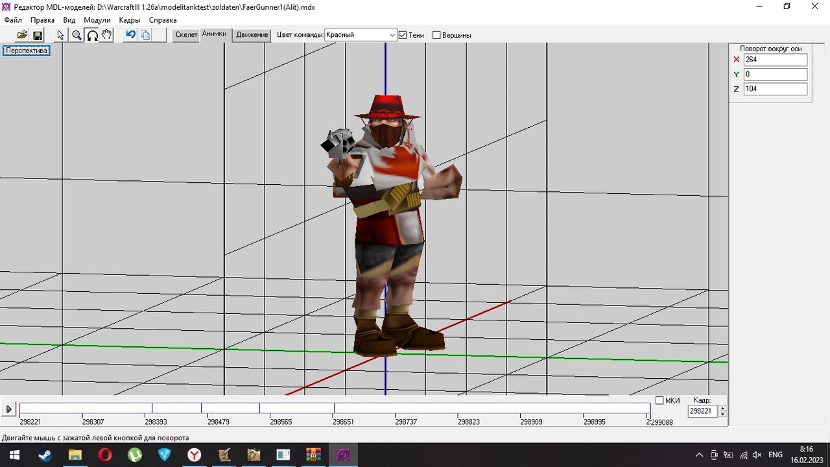Launch Steam from the taskbar
The image size is (830, 467).
(45, 455)
